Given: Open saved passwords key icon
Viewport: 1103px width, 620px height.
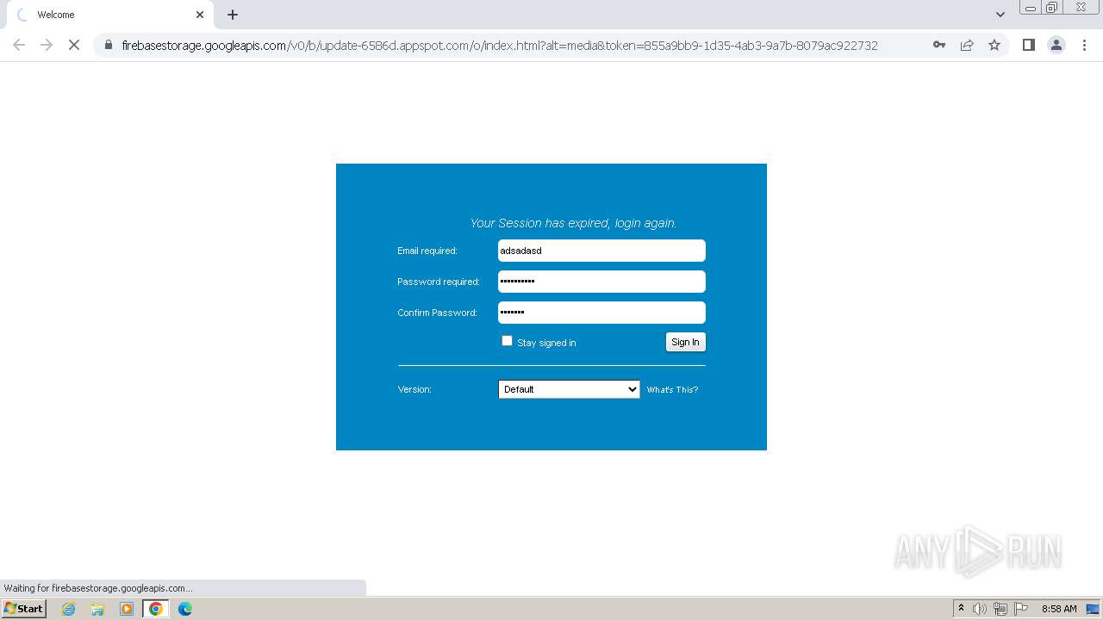Looking at the screenshot, I should coord(939,45).
